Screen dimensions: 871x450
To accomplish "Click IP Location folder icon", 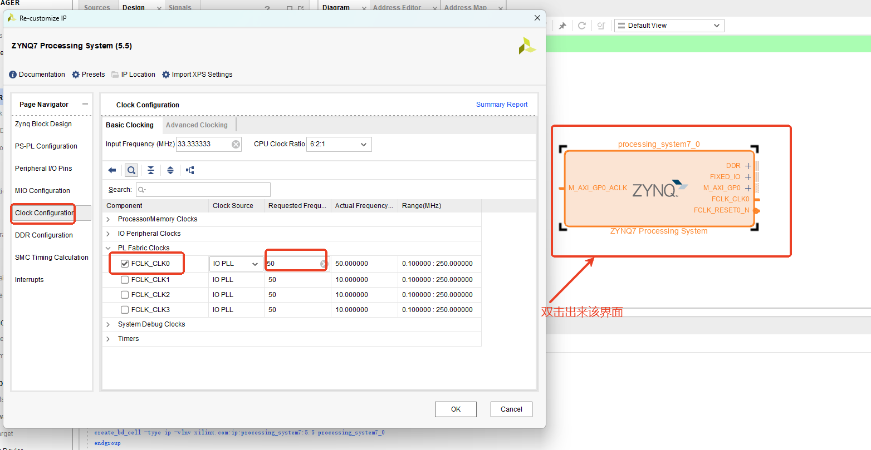I will 115,75.
